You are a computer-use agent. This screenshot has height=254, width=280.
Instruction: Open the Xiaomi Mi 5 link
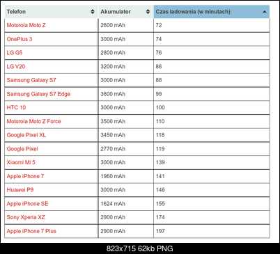coord(21,162)
